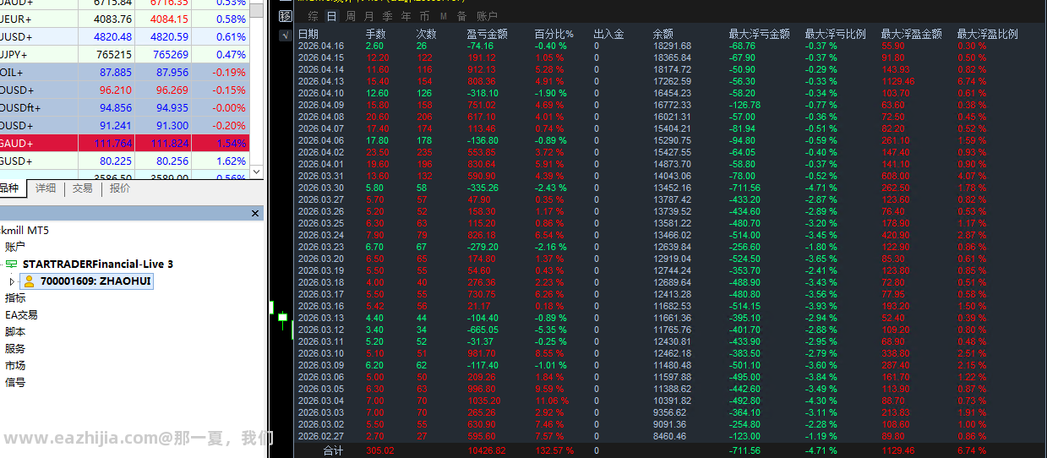This screenshot has height=458, width=1047.
Task: Select the 月 monthly statistics tab
Action: click(x=368, y=16)
